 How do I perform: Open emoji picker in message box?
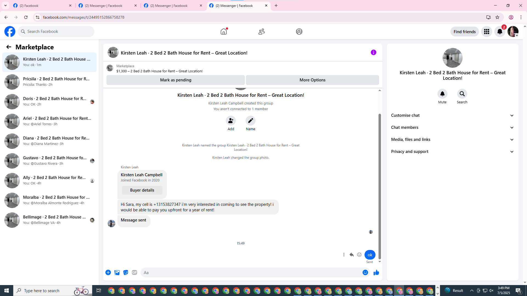(365, 272)
